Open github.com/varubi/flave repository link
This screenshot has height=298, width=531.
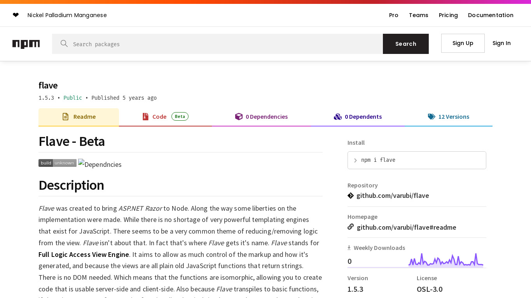click(x=393, y=196)
